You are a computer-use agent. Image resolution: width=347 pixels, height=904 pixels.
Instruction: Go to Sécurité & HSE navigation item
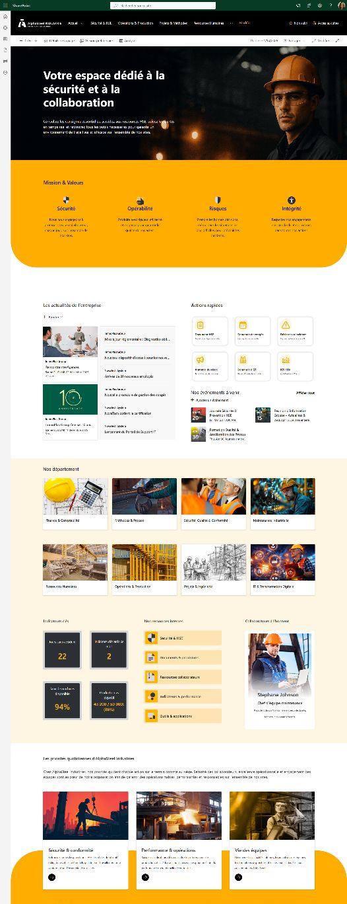(100, 23)
